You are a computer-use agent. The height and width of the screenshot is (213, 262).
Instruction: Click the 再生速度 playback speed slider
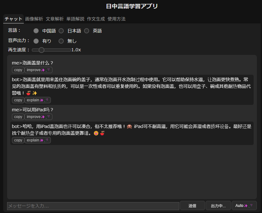pyautogui.click(x=51, y=50)
